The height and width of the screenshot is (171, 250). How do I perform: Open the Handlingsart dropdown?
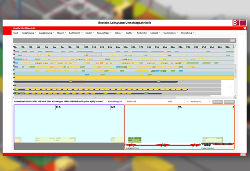point(200,101)
